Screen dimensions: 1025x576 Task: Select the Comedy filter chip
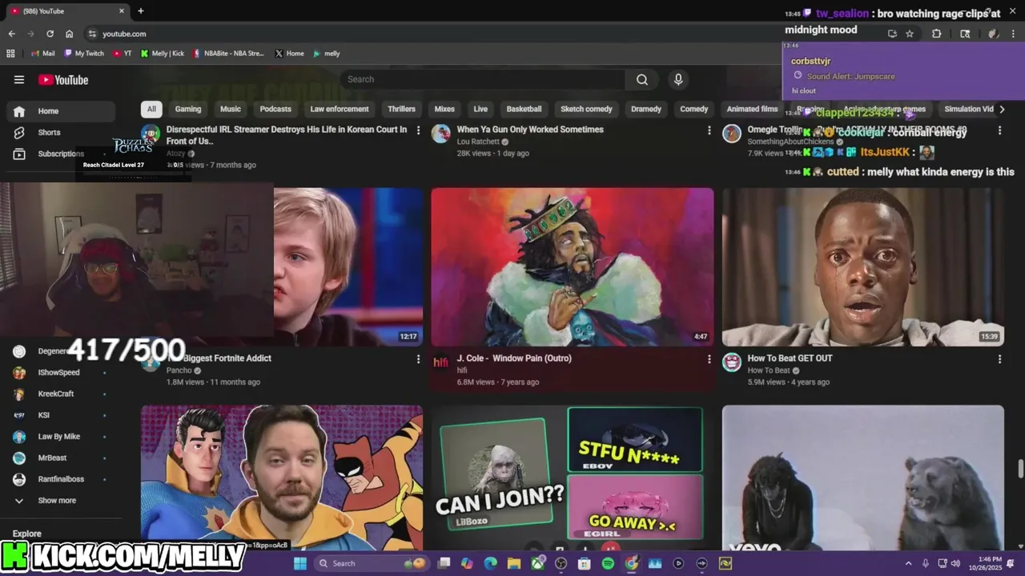pyautogui.click(x=694, y=109)
